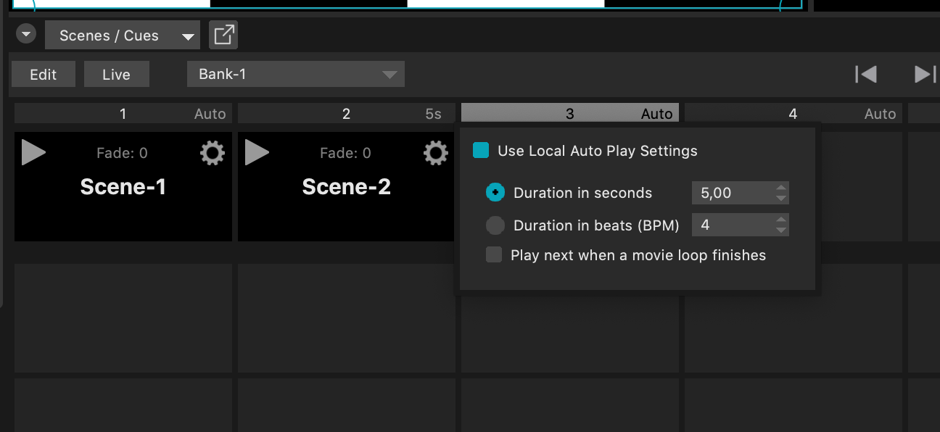
Task: Open the Scenes / Cues view dropdown
Action: (122, 34)
